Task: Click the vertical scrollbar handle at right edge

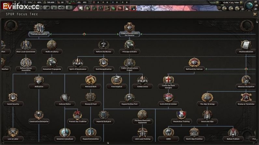Action: tap(257, 22)
